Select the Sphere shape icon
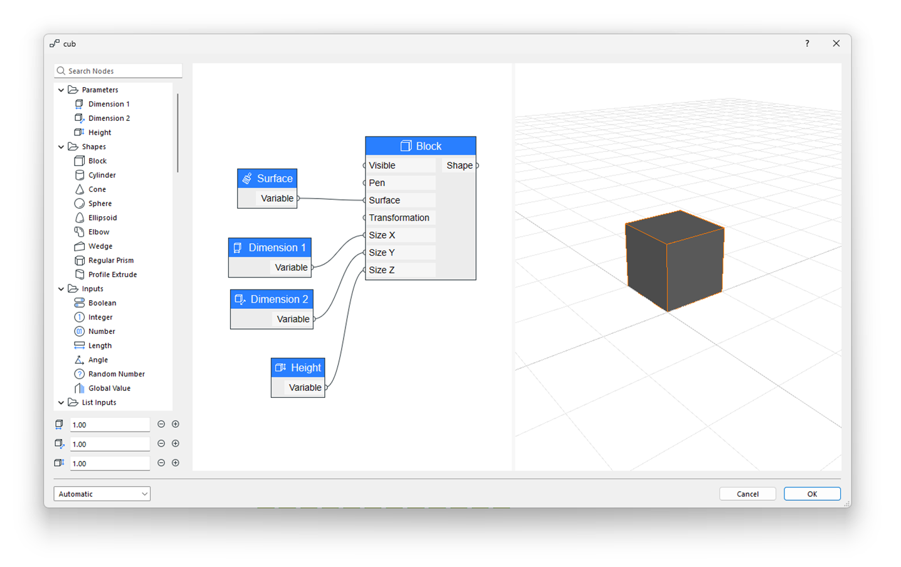The image size is (901, 567). pos(79,204)
